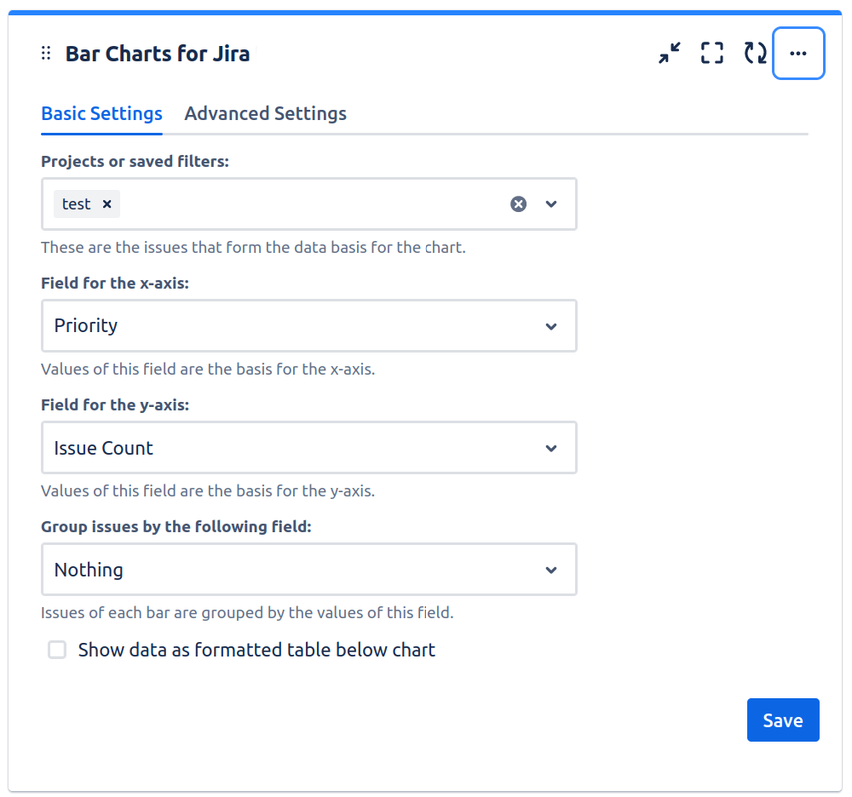Select the Basic Settings tab
Image resolution: width=852 pixels, height=797 pixels.
point(101,114)
